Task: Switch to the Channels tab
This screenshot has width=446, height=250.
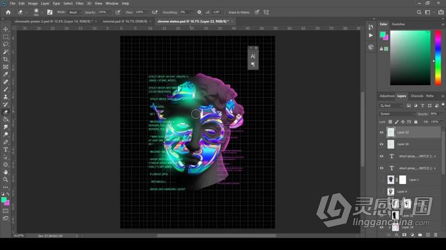Action: 417,96
